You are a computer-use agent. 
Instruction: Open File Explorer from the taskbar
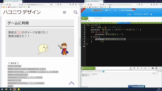tap(6, 89)
